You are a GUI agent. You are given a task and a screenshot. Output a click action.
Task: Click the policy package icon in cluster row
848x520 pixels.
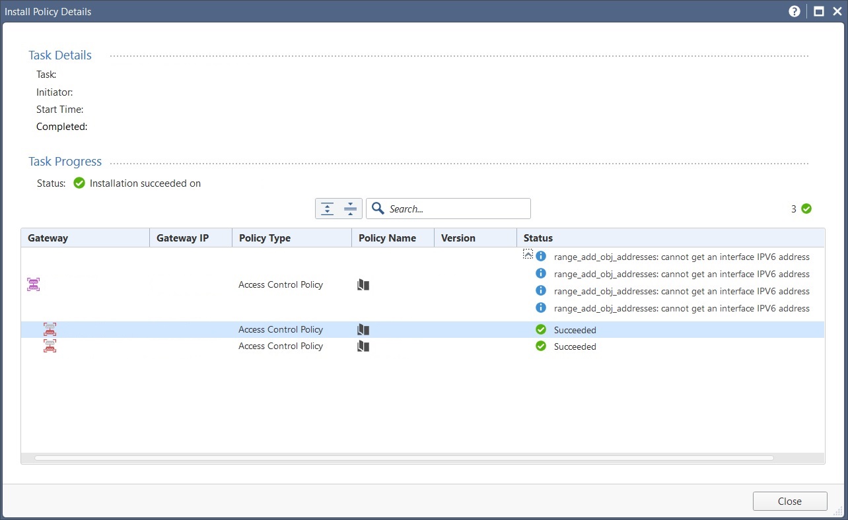363,285
